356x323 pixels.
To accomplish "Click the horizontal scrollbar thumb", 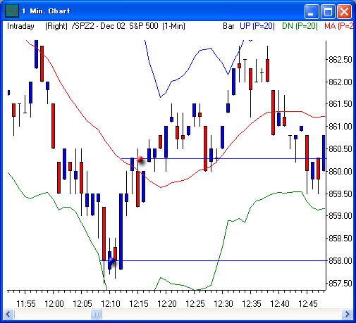I will click(96, 314).
